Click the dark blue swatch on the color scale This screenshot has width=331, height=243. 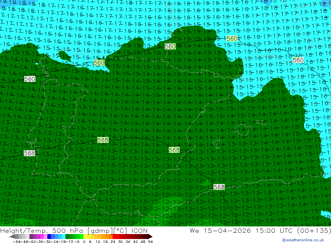[x=49, y=237]
